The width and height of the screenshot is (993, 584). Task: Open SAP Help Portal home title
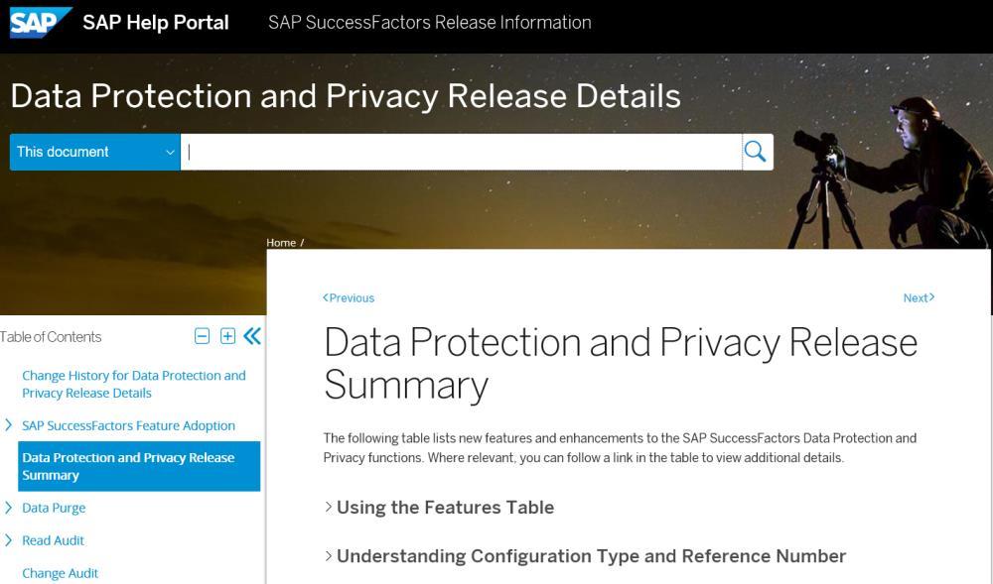pos(156,23)
